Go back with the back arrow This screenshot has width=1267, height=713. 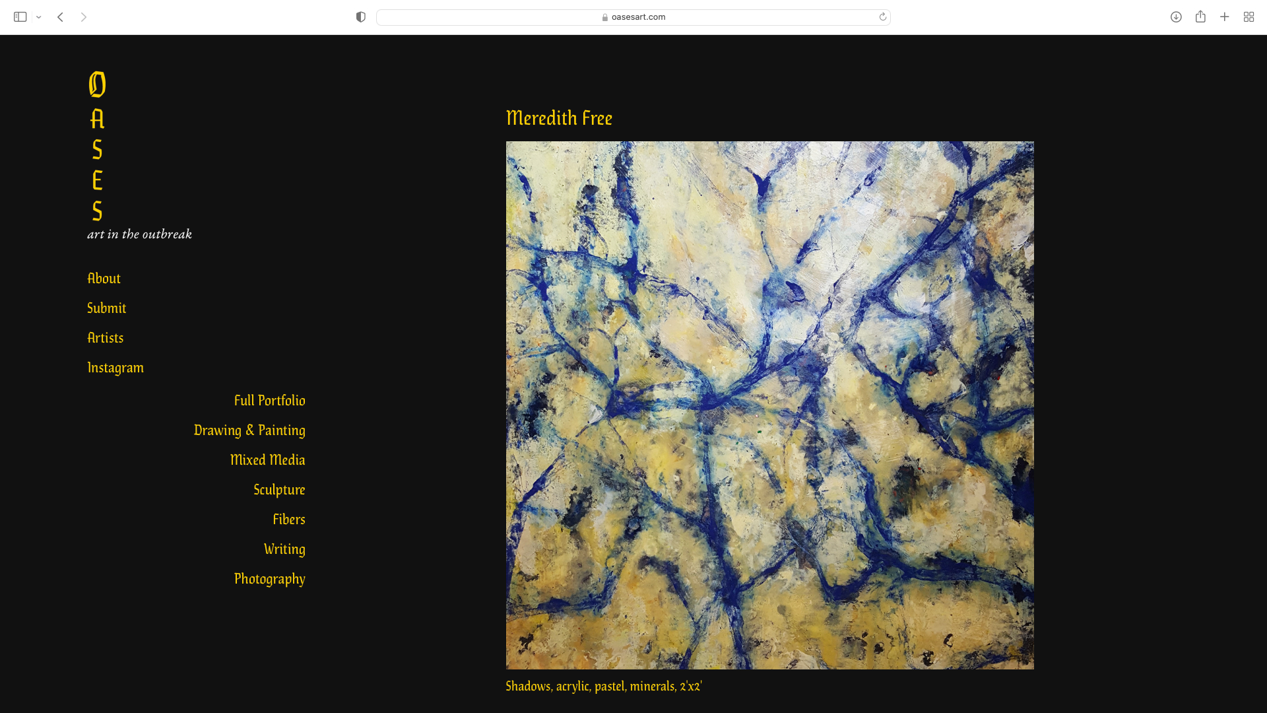60,17
